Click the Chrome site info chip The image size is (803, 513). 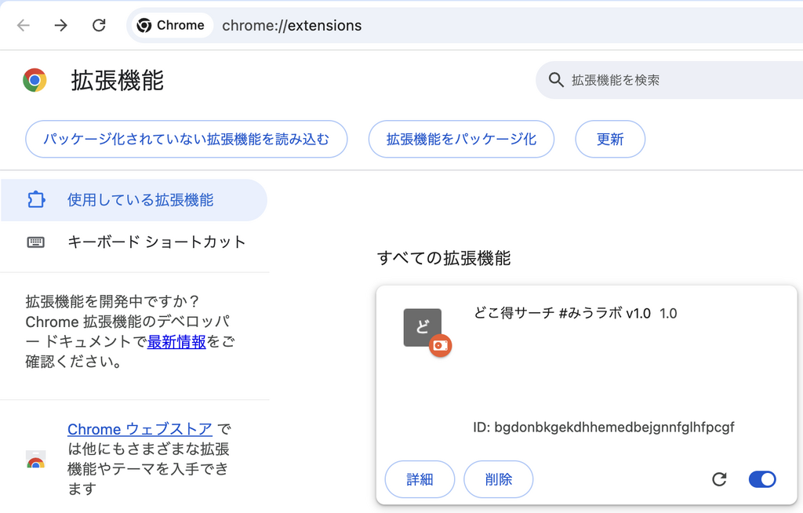[x=171, y=25]
